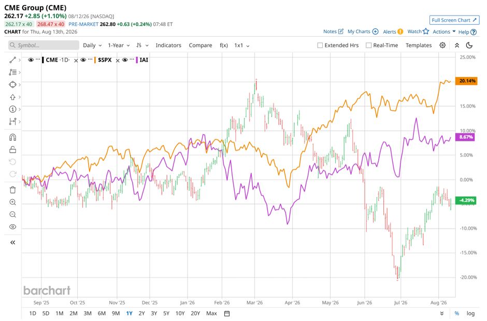Select the 6M time range
The width and height of the screenshot is (487, 321).
pos(102,314)
